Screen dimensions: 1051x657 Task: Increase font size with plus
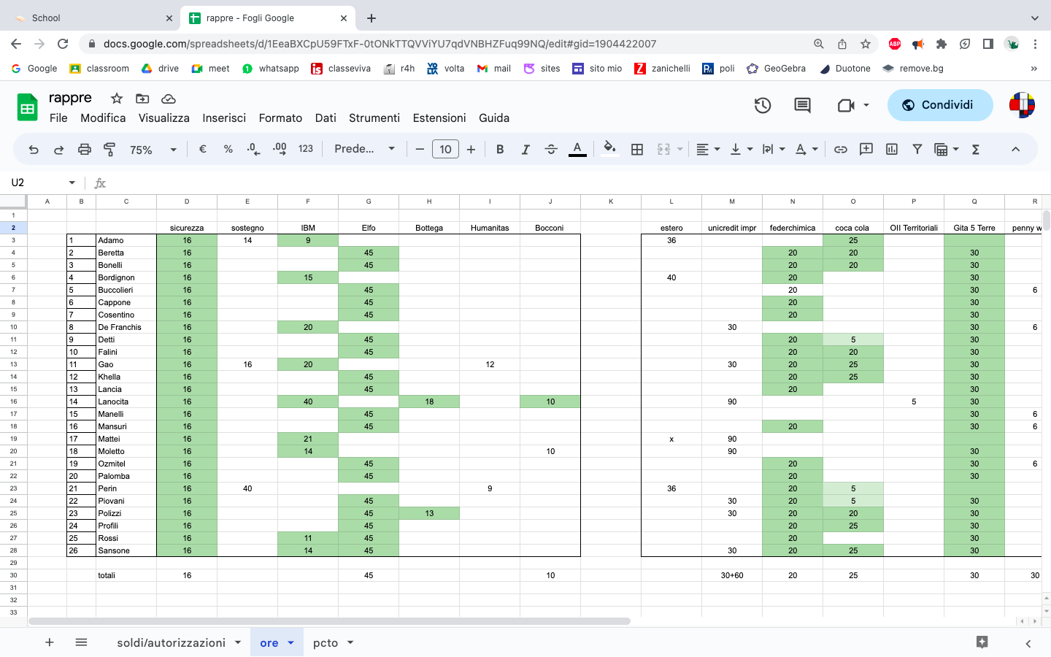click(471, 149)
